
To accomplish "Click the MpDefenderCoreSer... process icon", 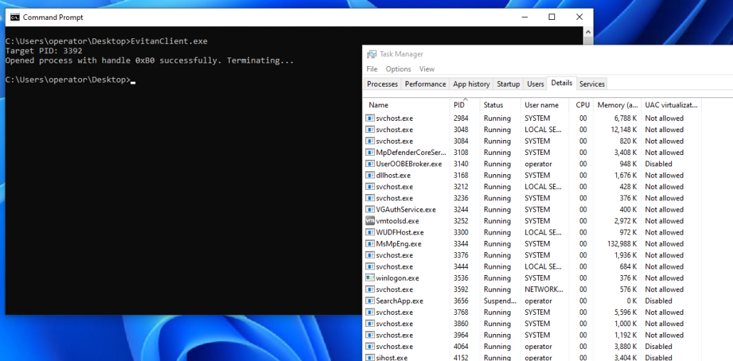I will coord(370,152).
